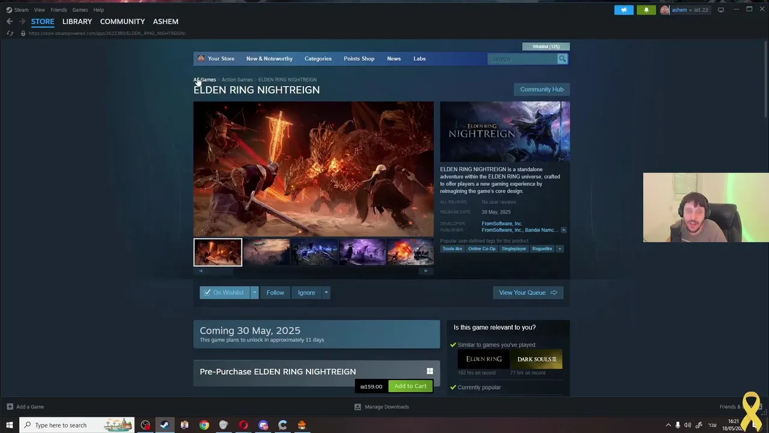This screenshot has height=433, width=769.
Task: Open the DARK SOULS III similar game thumbnail
Action: click(x=536, y=359)
